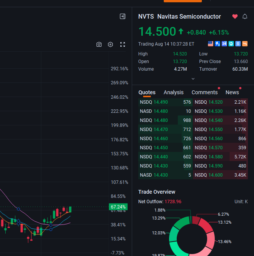This screenshot has width=254, height=256.
Task: Click the US flag market icon
Action: [211, 44]
